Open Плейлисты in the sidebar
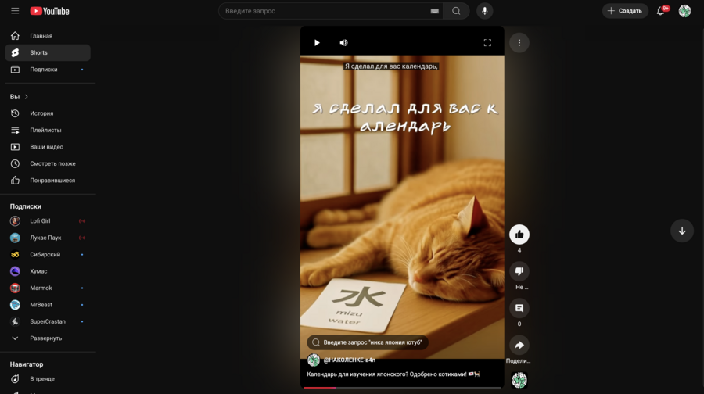The image size is (704, 394). coord(48,130)
